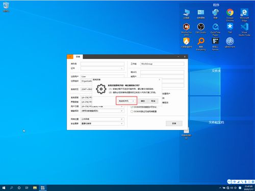255x191 pixels.
Task: Close the system sealing confirmation dialog
Action: (159, 79)
